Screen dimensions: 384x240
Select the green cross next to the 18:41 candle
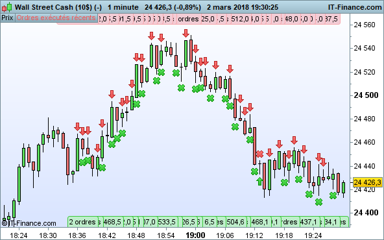[x=102, y=167]
